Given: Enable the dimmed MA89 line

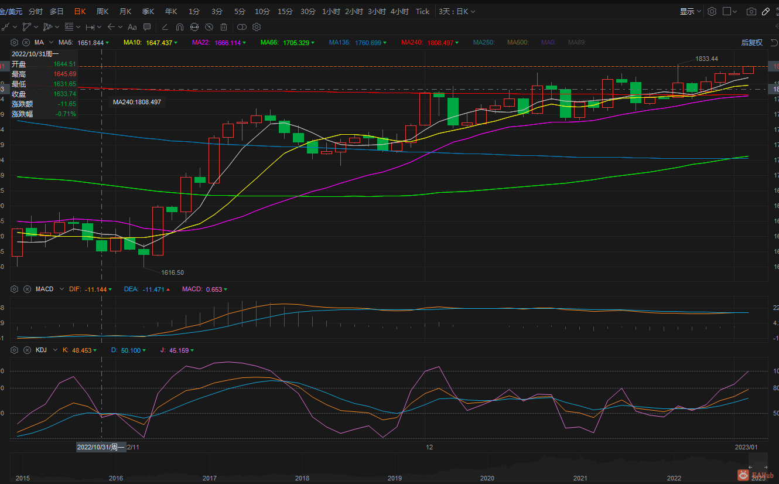Looking at the screenshot, I should [x=577, y=42].
